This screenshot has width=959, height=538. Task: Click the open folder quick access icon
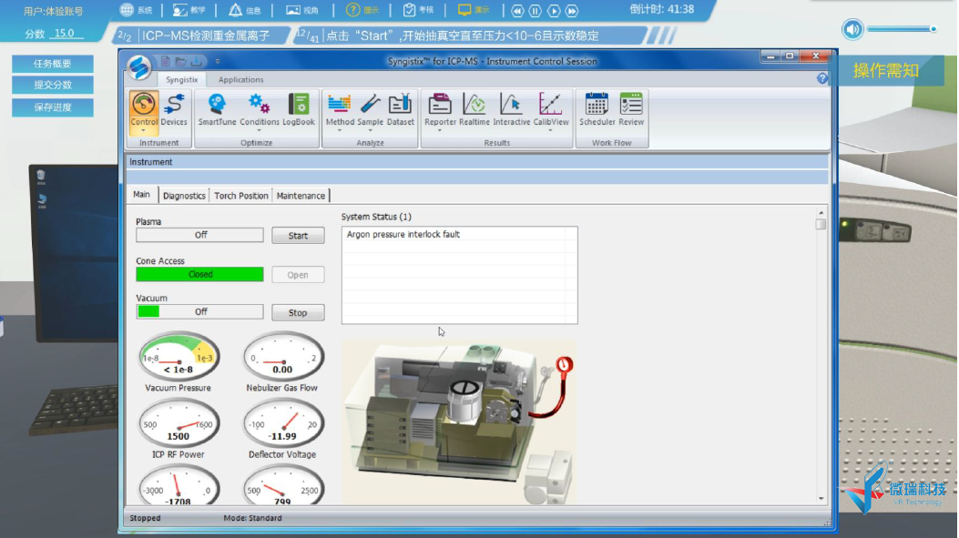coord(180,61)
